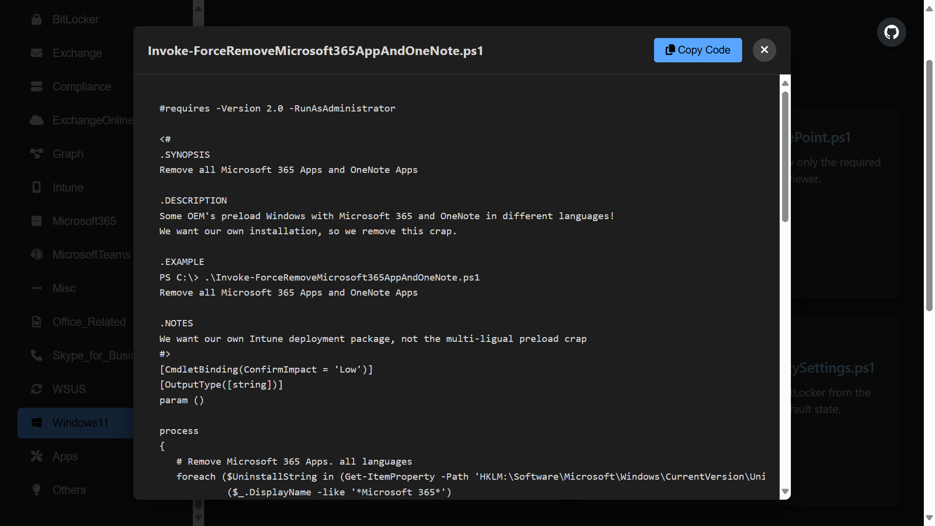Click the Intune device icon

(37, 188)
